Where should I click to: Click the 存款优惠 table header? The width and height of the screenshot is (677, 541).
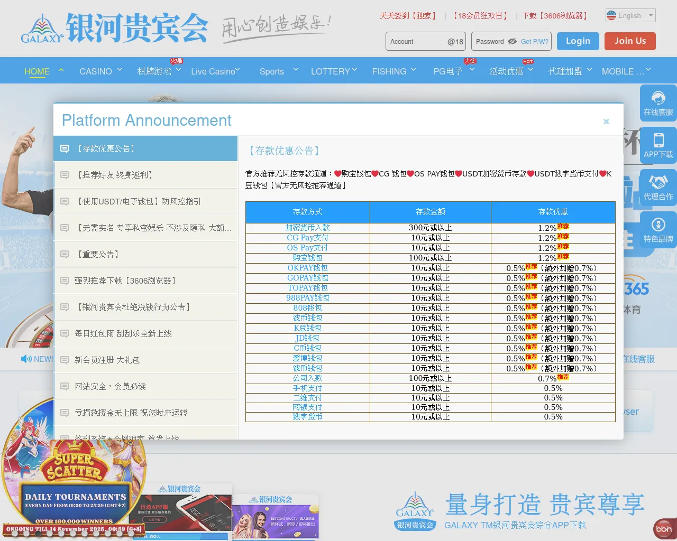553,212
